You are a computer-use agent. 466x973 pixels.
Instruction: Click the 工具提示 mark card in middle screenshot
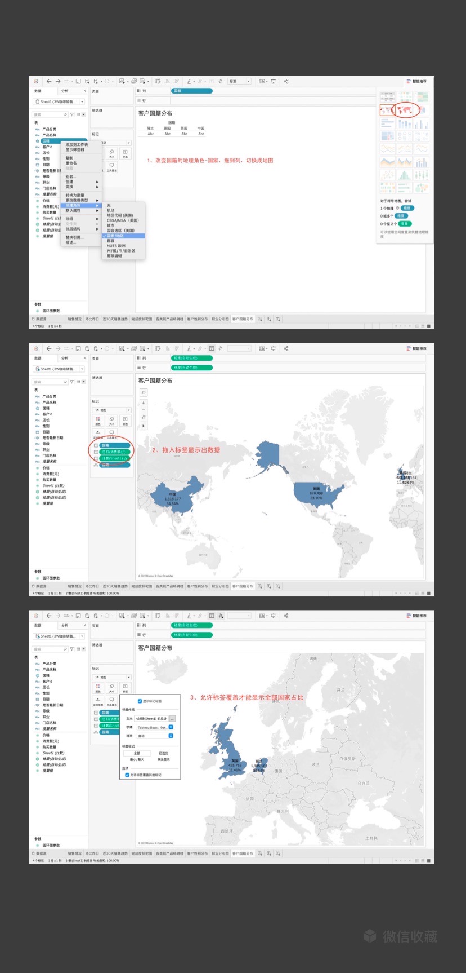pyautogui.click(x=111, y=435)
